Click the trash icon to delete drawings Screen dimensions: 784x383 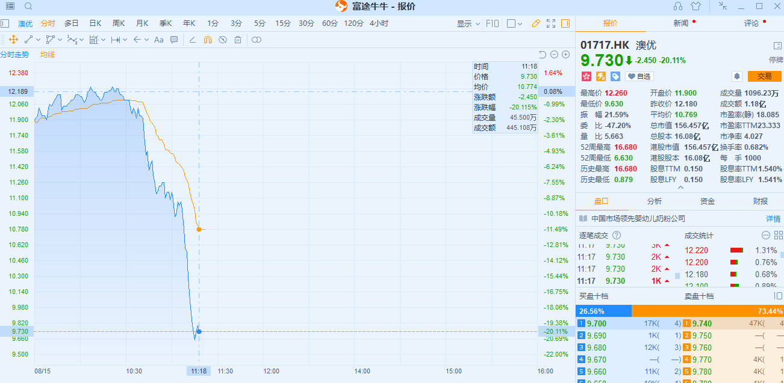(x=238, y=40)
